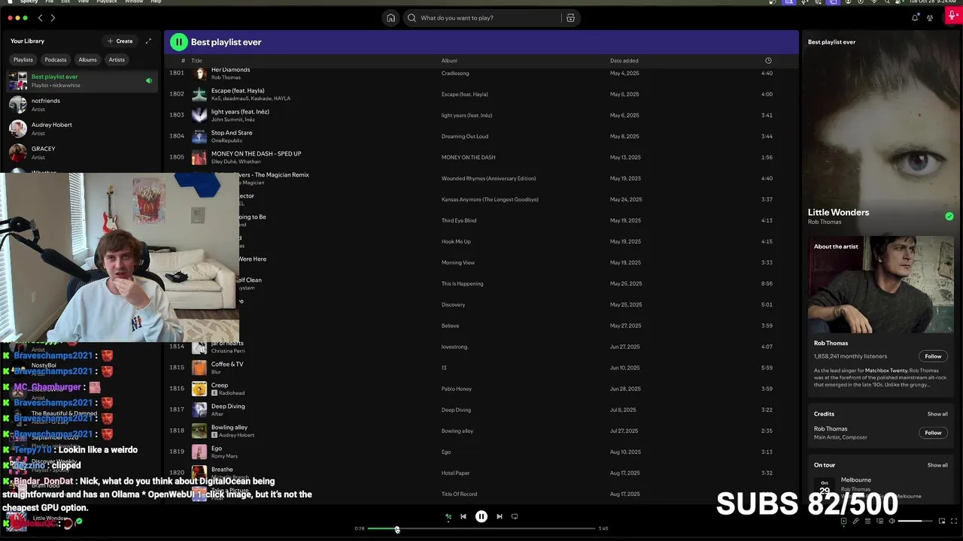
Task: Open the notfriends artist in the library
Action: 81,104
